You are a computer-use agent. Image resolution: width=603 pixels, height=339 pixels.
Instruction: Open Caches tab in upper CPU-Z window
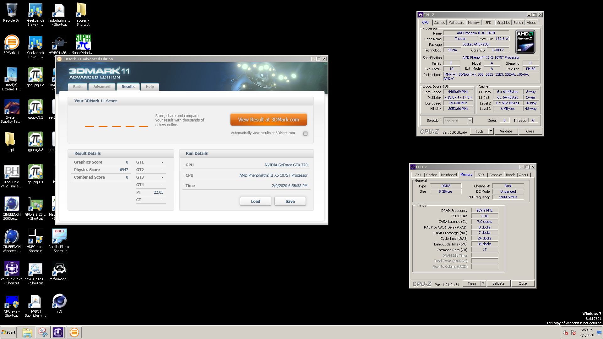439,23
